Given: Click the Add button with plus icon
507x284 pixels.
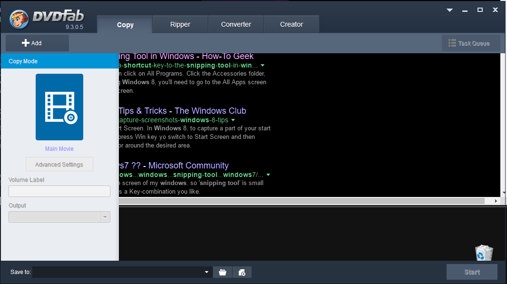Looking at the screenshot, I should [37, 43].
